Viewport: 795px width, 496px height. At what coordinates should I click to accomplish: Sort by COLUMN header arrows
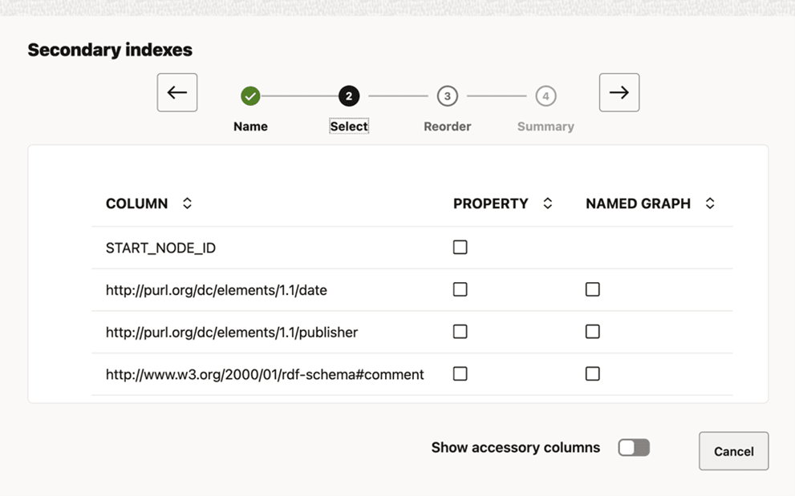[x=187, y=204]
